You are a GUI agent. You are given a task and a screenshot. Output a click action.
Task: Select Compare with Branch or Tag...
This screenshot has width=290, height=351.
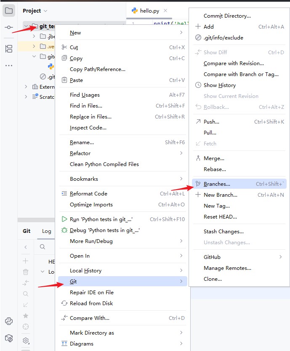239,74
